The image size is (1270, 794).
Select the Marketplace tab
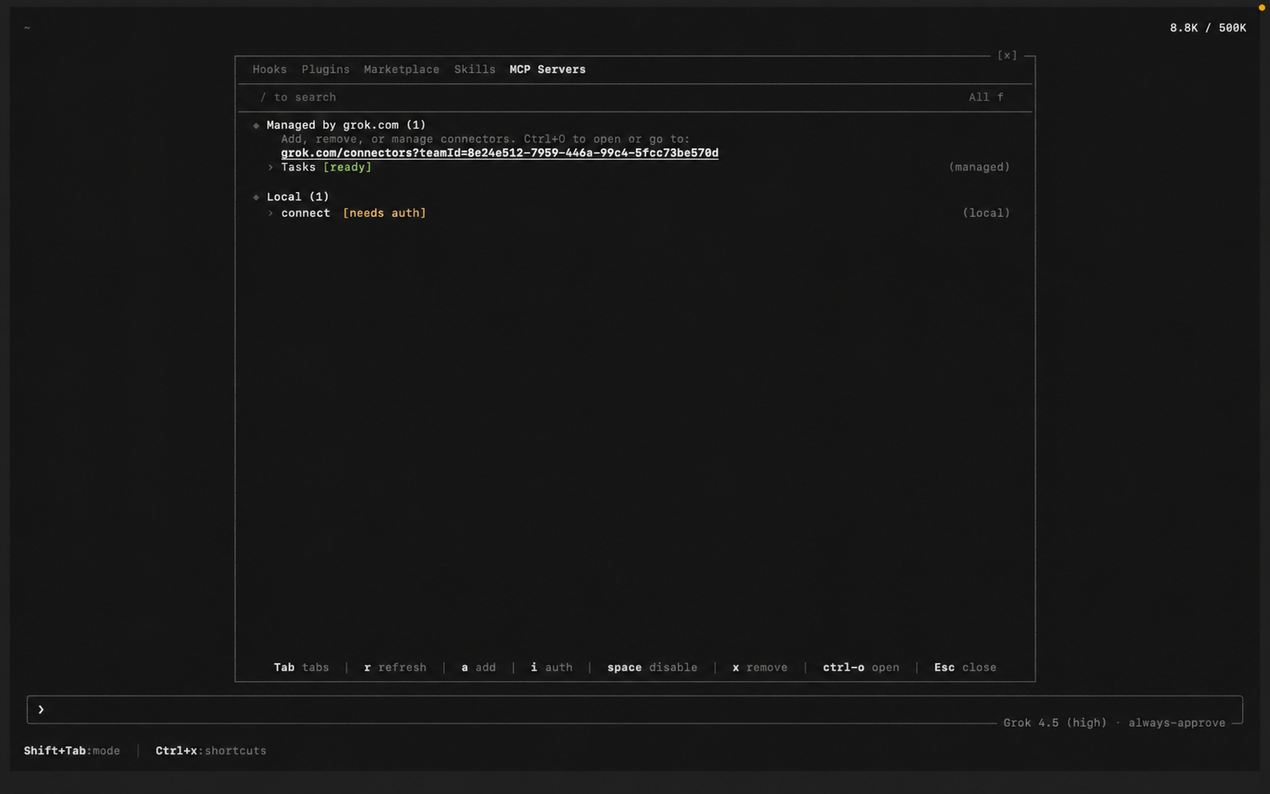tap(401, 70)
